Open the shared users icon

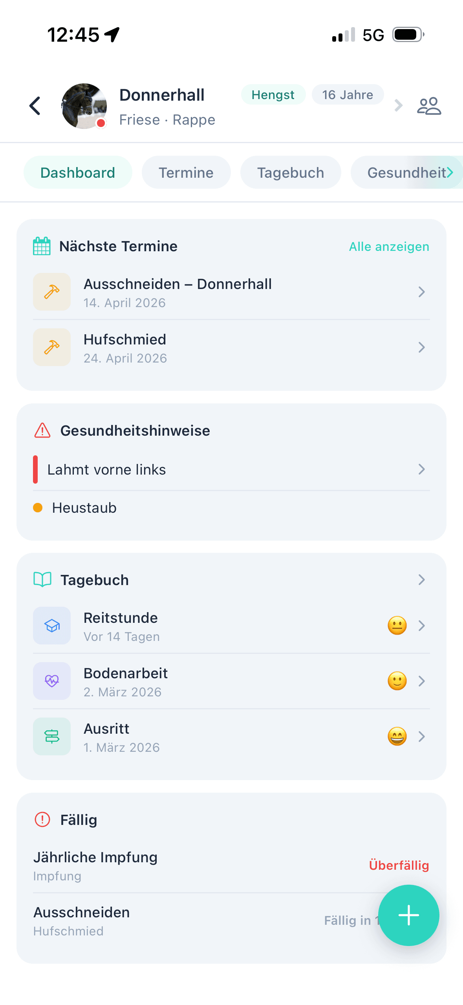click(429, 106)
